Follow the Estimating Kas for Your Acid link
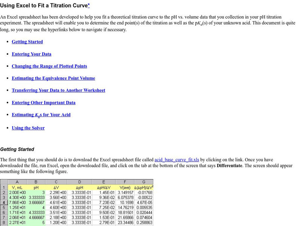 pos(41,115)
